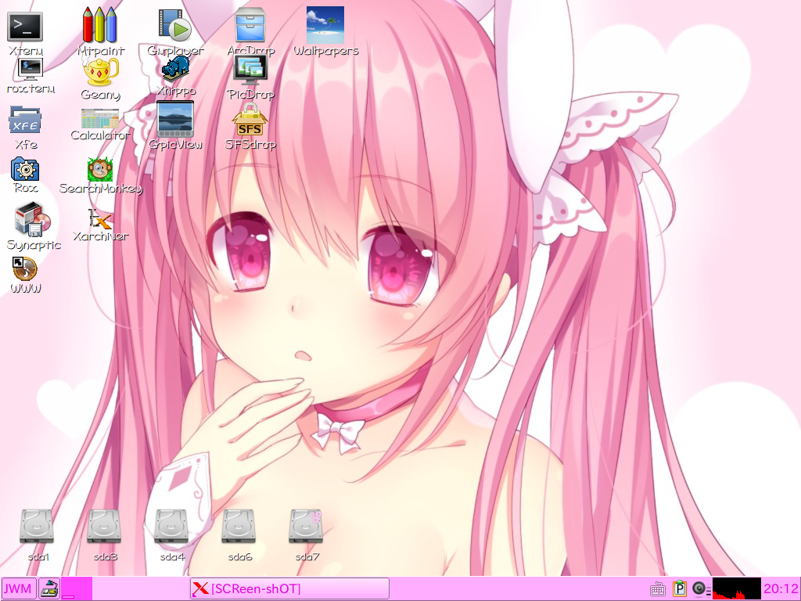This screenshot has width=801, height=601.
Task: Select the sda3 drive icon
Action: [104, 527]
